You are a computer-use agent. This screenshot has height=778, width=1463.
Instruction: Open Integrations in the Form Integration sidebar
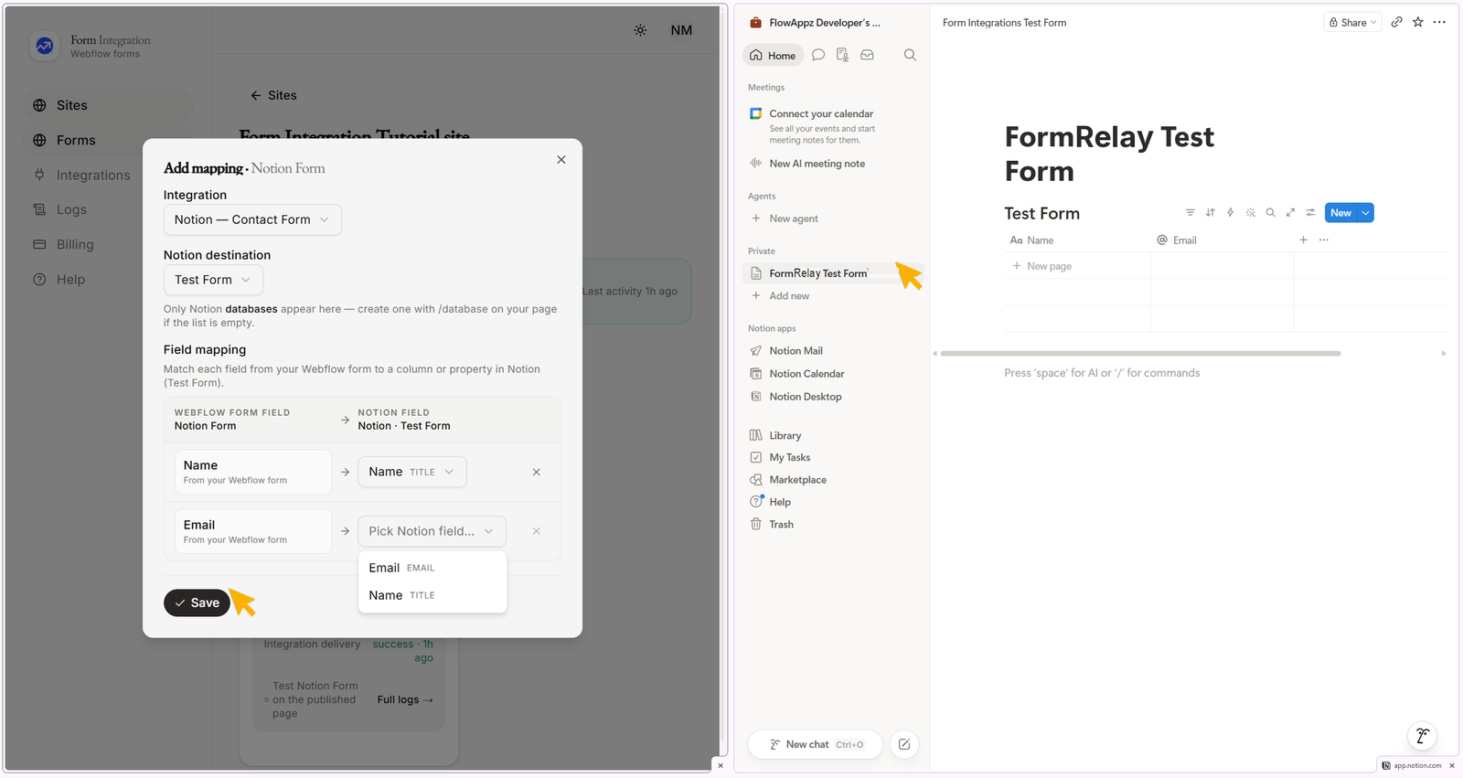(110, 175)
